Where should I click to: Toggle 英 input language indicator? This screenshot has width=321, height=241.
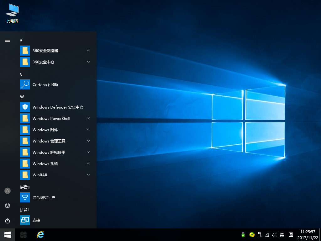pyautogui.click(x=282, y=235)
